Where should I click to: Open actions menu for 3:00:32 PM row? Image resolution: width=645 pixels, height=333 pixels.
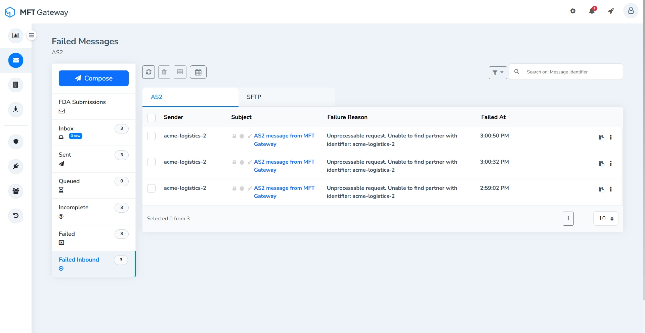(x=611, y=163)
